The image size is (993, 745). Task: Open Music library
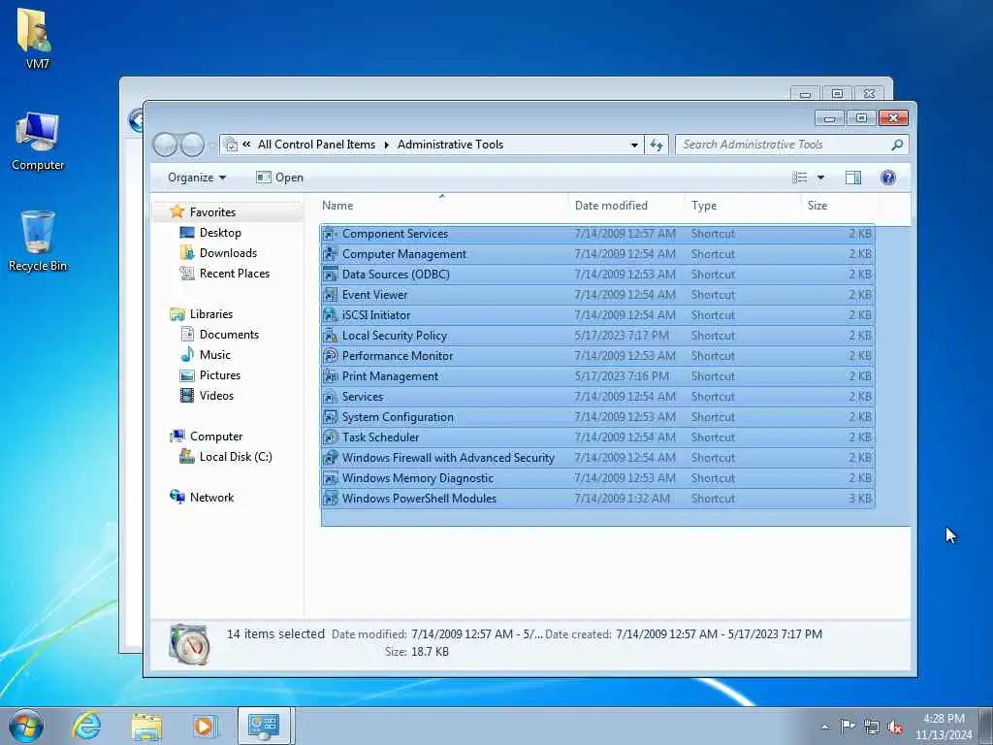(214, 355)
